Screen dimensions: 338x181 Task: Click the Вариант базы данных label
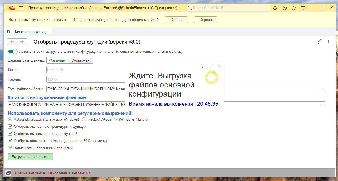(27, 60)
